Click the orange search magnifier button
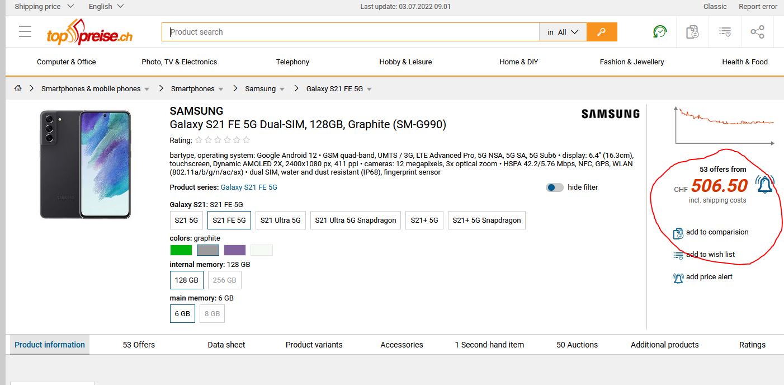 point(602,32)
